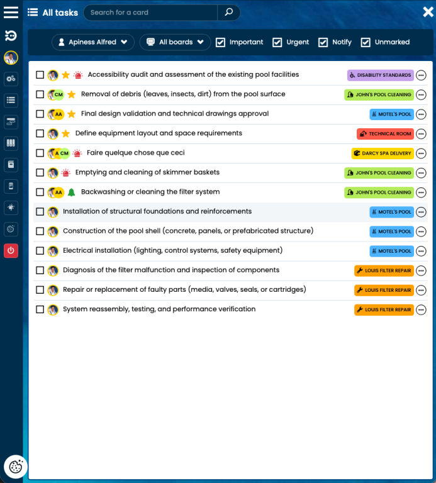436x483 pixels.
Task: Click the magnifier search button
Action: (229, 13)
